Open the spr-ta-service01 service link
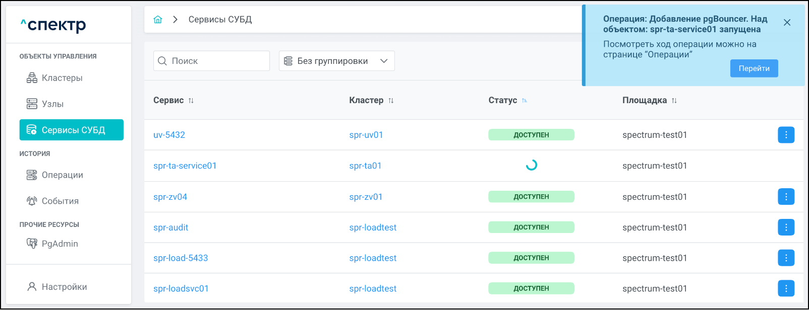Viewport: 809px width, 310px height. (x=185, y=166)
